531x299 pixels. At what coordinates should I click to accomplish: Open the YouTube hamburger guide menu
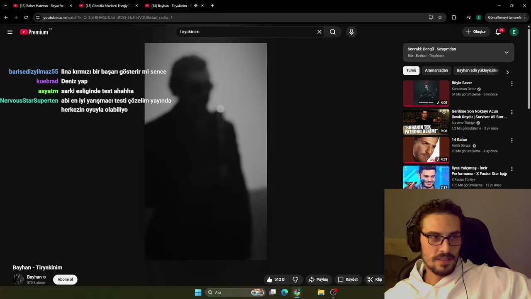(x=10, y=32)
